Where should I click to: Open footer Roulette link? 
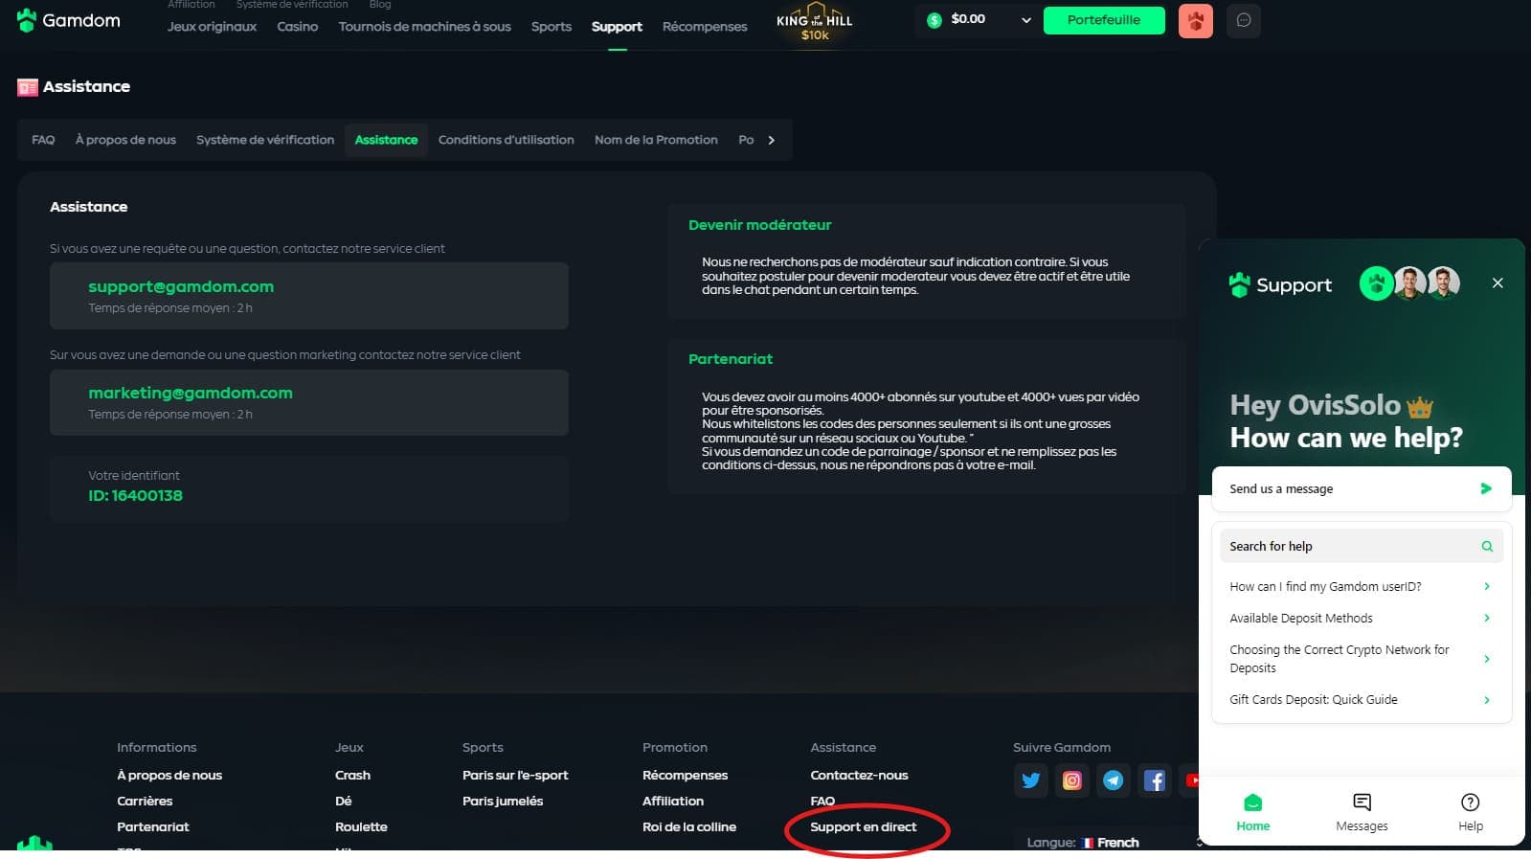point(361,826)
